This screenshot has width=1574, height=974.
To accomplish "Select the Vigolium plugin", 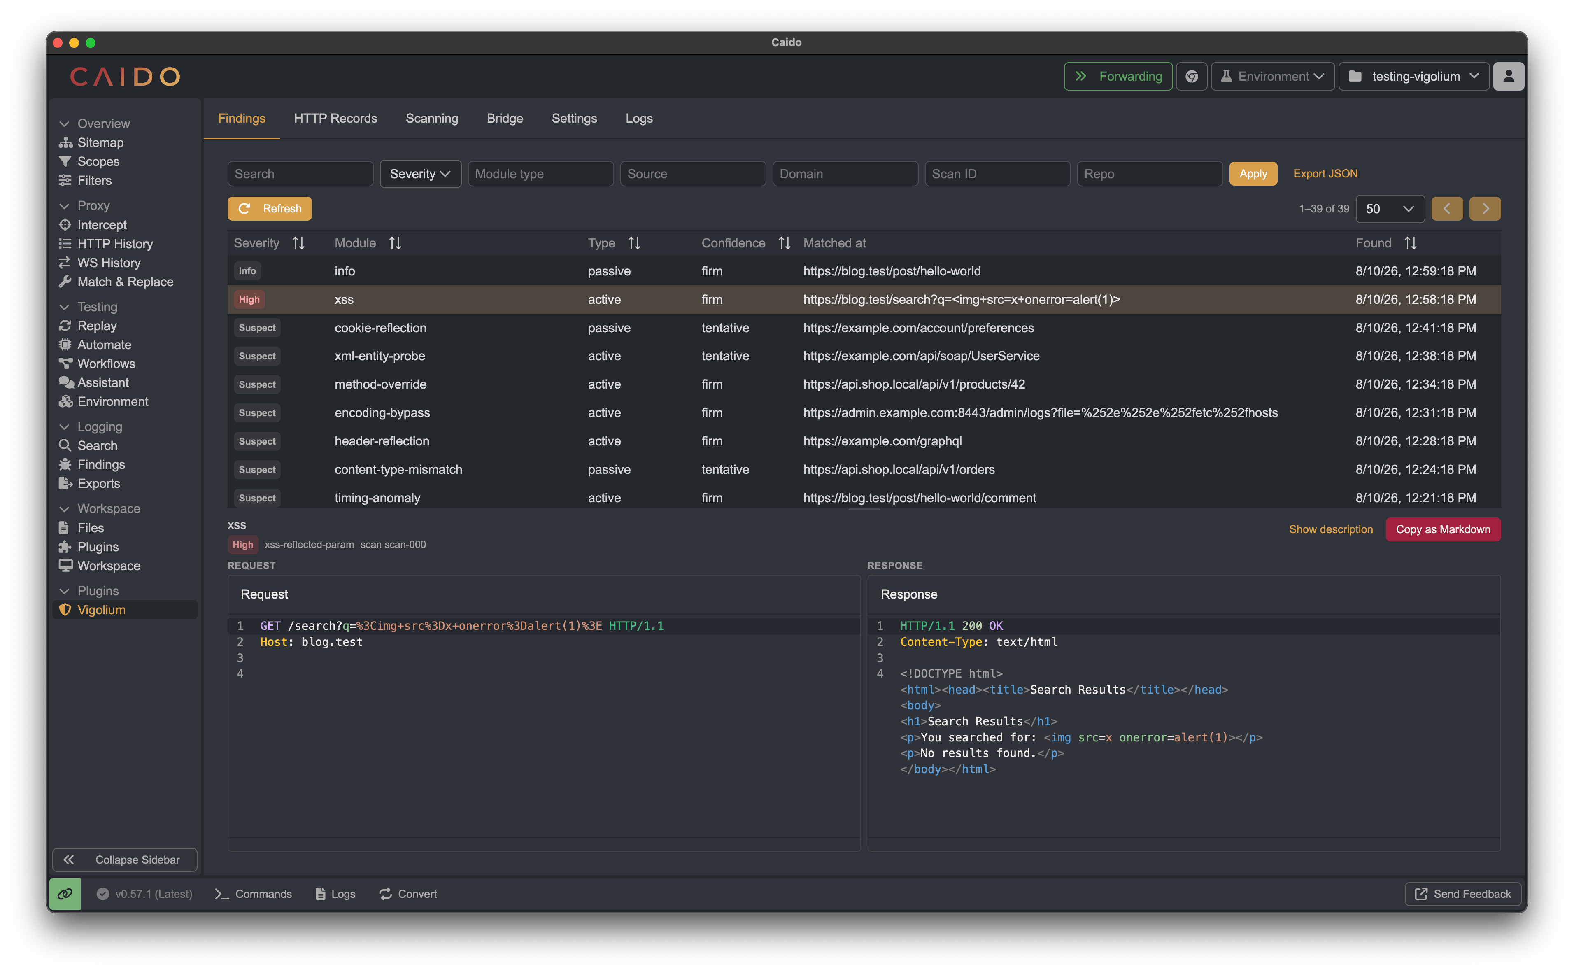I will [x=124, y=609].
